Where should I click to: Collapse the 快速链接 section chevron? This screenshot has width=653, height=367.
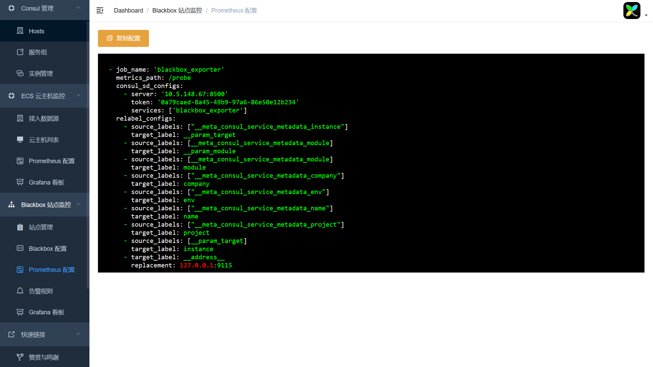pos(79,334)
